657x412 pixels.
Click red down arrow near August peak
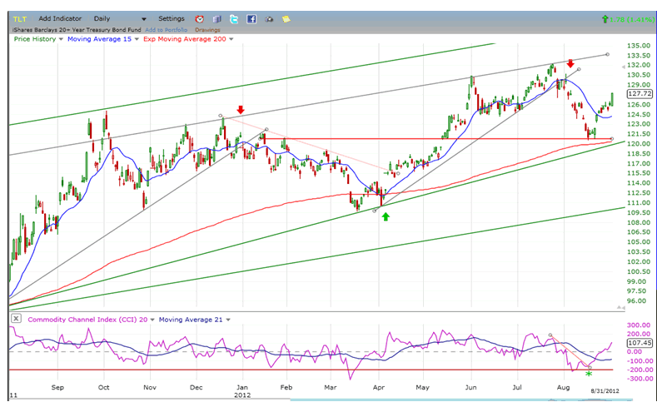click(x=570, y=63)
